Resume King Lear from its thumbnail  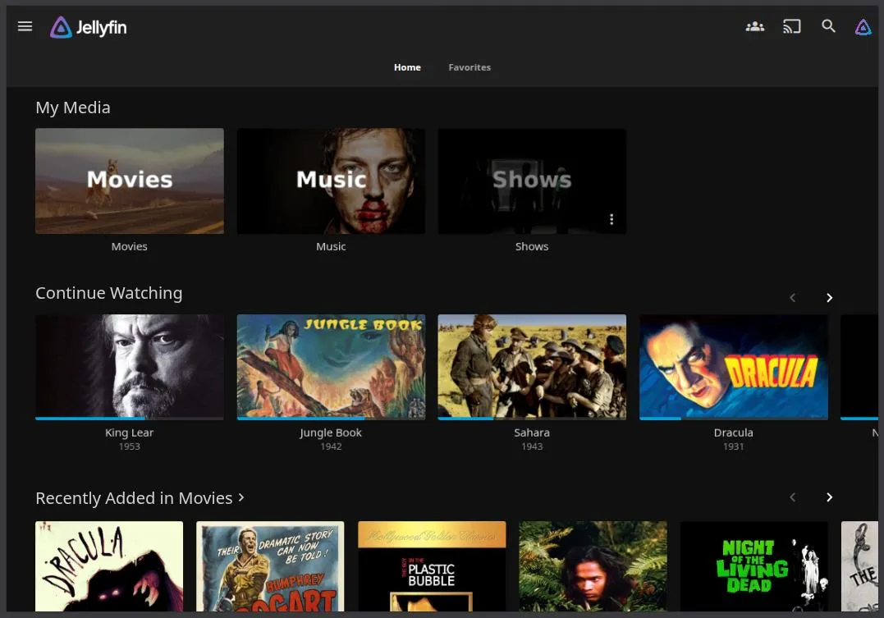129,367
